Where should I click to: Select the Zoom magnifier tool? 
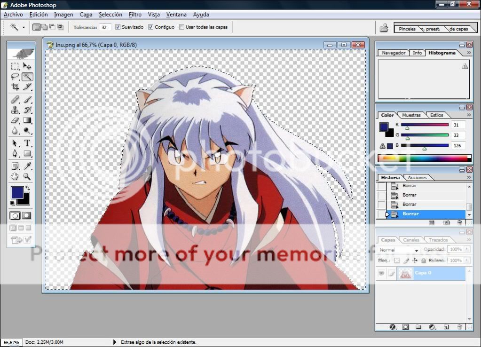pyautogui.click(x=27, y=176)
